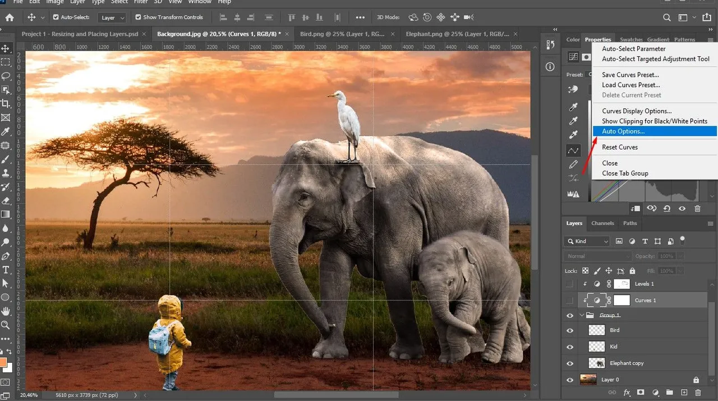Select Auto-Select Targeted Adjustment Tool
This screenshot has height=401, width=718.
656,59
